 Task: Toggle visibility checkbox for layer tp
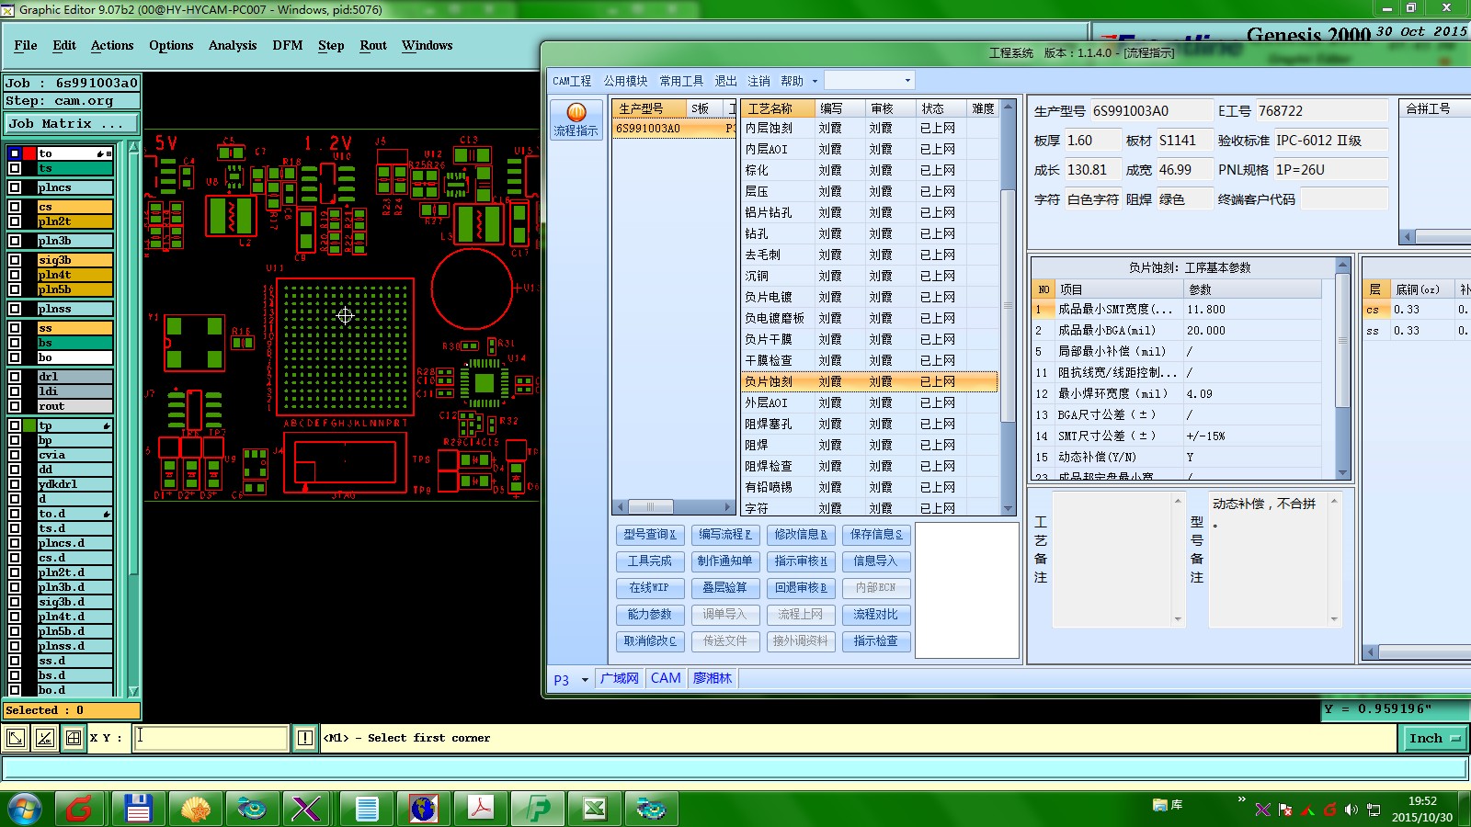(x=15, y=425)
